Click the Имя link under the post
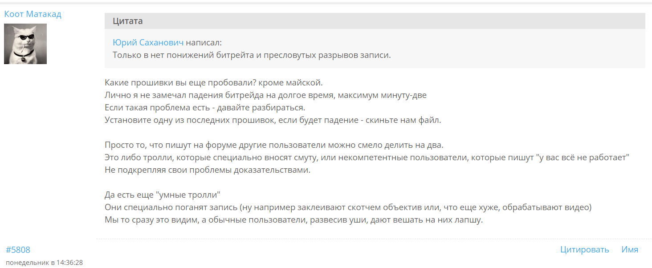Viewport: 652px width, 268px height. [630, 249]
